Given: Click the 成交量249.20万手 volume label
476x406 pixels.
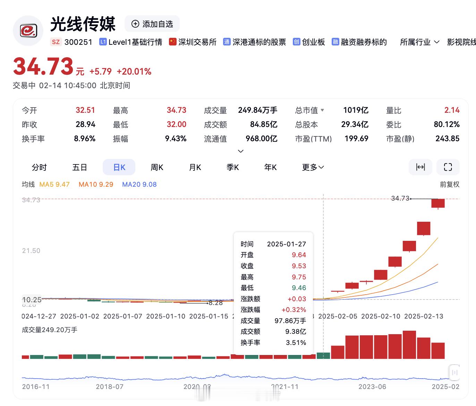Looking at the screenshot, I should 50,330.
